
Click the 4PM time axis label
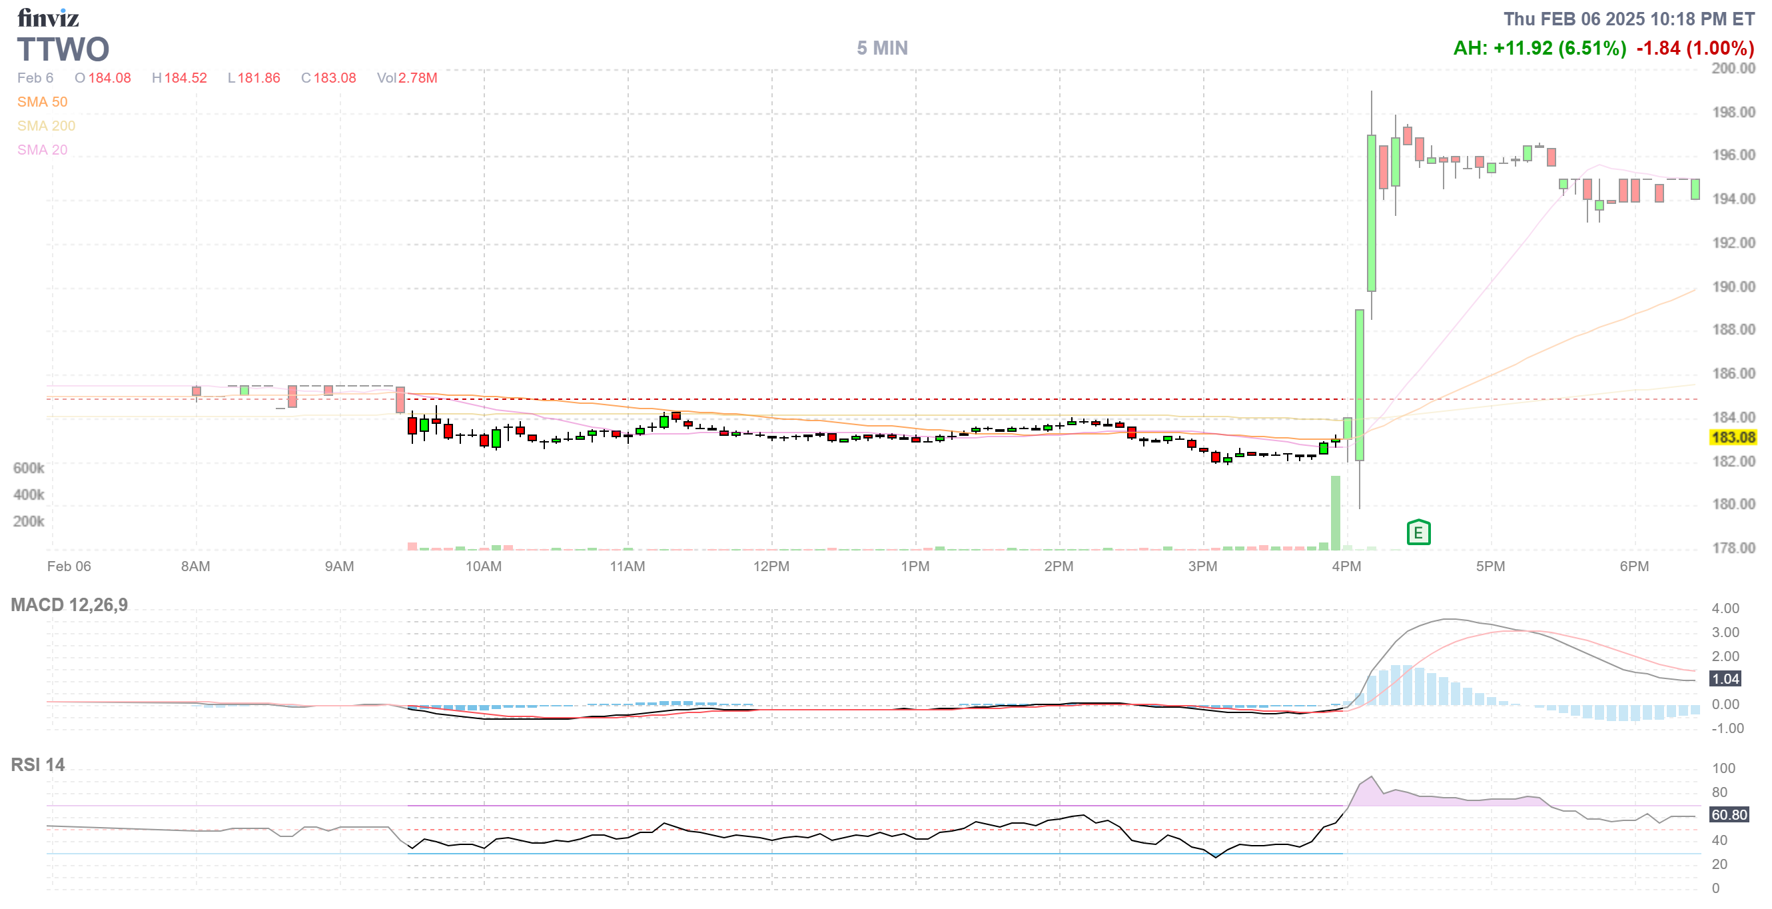(1346, 566)
